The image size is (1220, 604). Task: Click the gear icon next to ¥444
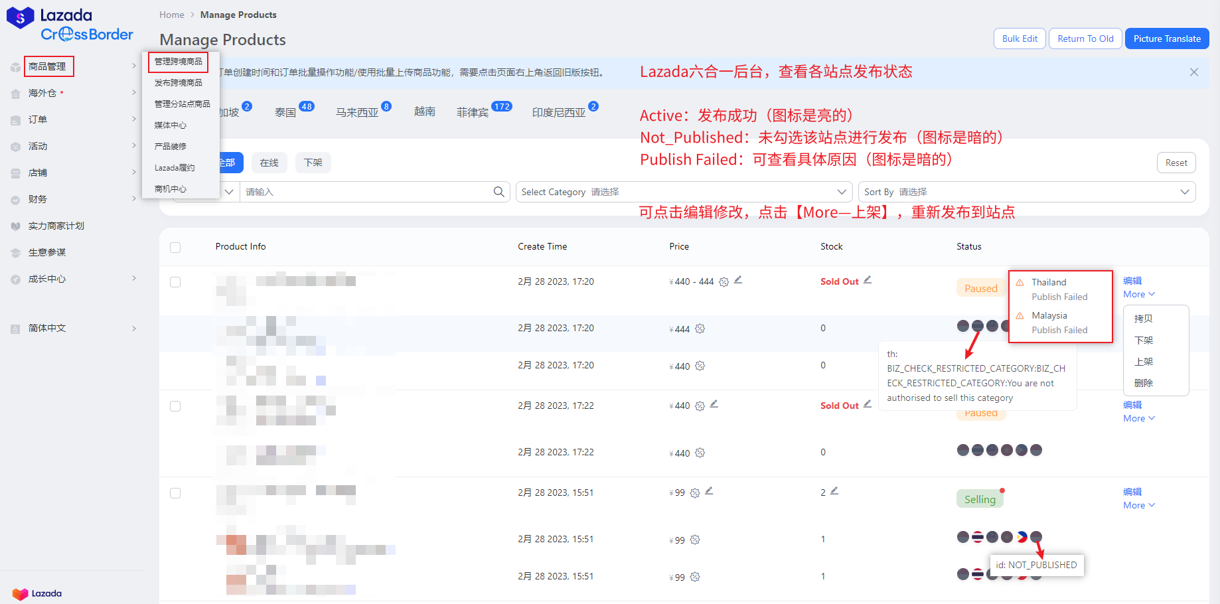700,329
